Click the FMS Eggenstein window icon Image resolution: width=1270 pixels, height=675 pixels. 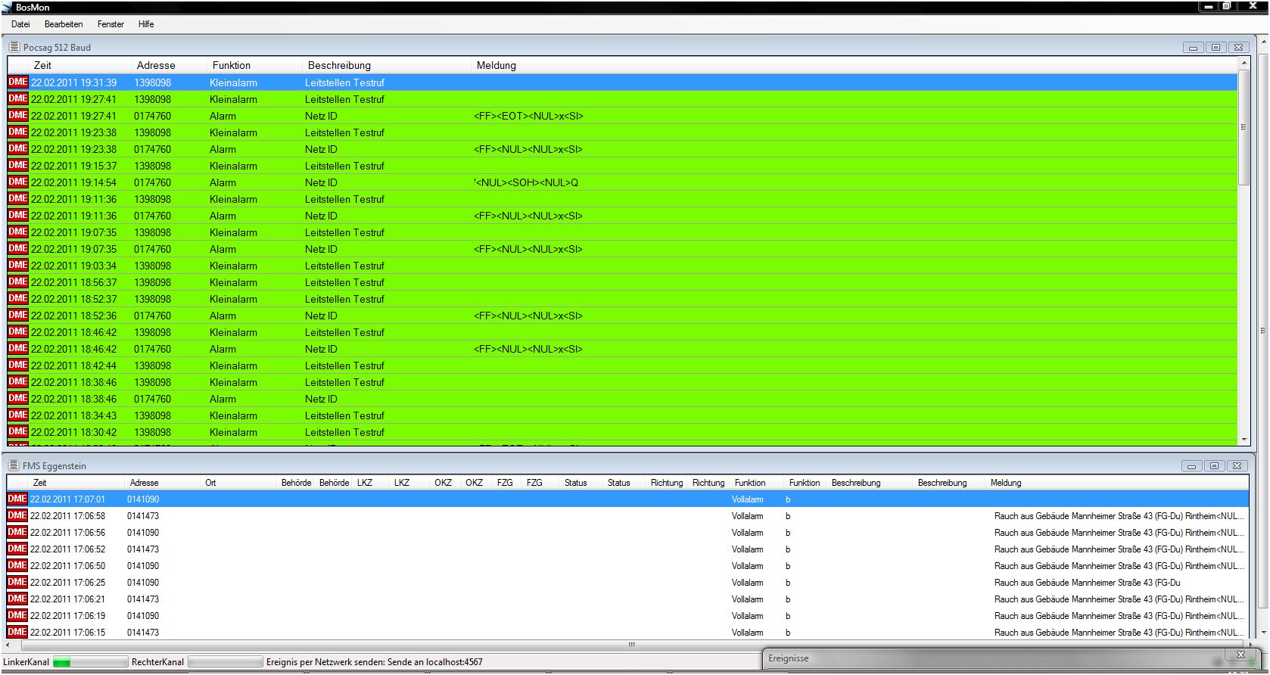pos(14,465)
